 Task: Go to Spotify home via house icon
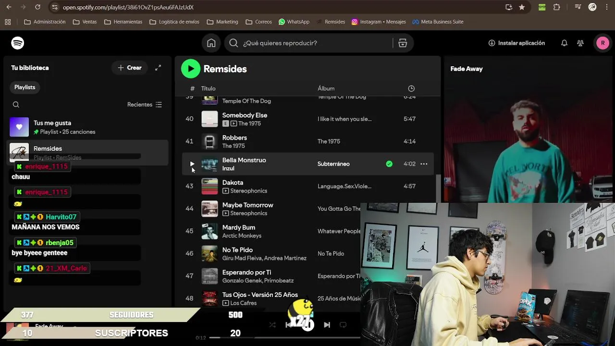point(211,43)
